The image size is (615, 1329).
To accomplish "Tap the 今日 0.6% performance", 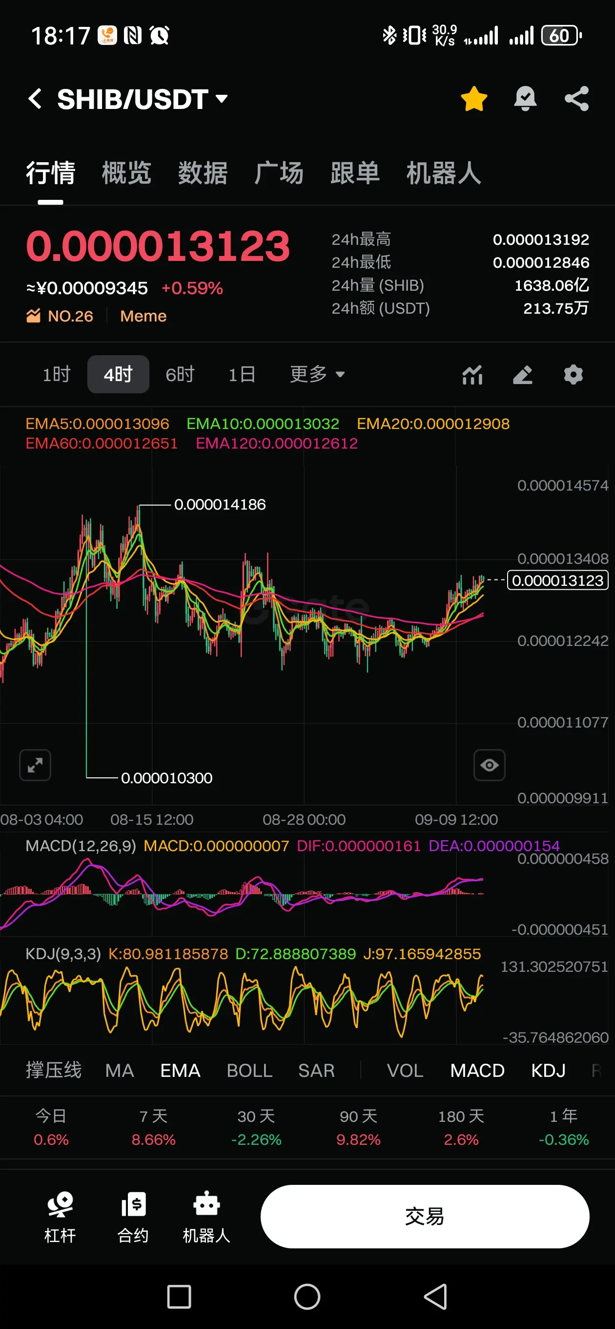I will tap(51, 1127).
